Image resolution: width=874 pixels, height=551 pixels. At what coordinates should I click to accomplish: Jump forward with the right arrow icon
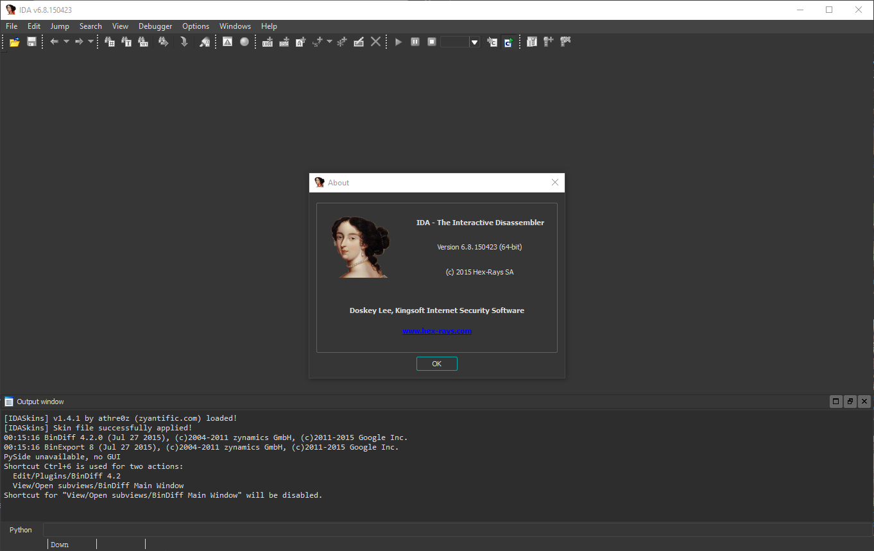click(79, 42)
